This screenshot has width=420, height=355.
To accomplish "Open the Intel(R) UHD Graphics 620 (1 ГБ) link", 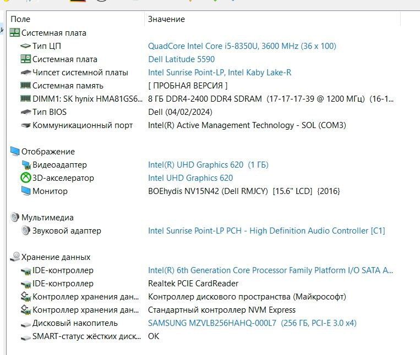I will coord(208,165).
